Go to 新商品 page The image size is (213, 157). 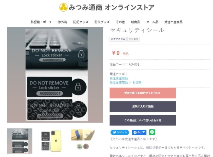135,22
